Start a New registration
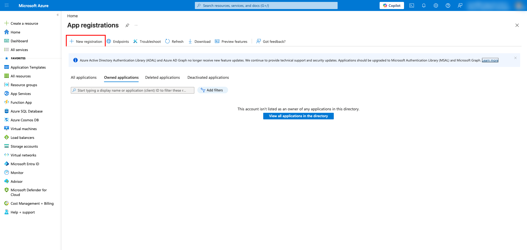 coord(86,41)
